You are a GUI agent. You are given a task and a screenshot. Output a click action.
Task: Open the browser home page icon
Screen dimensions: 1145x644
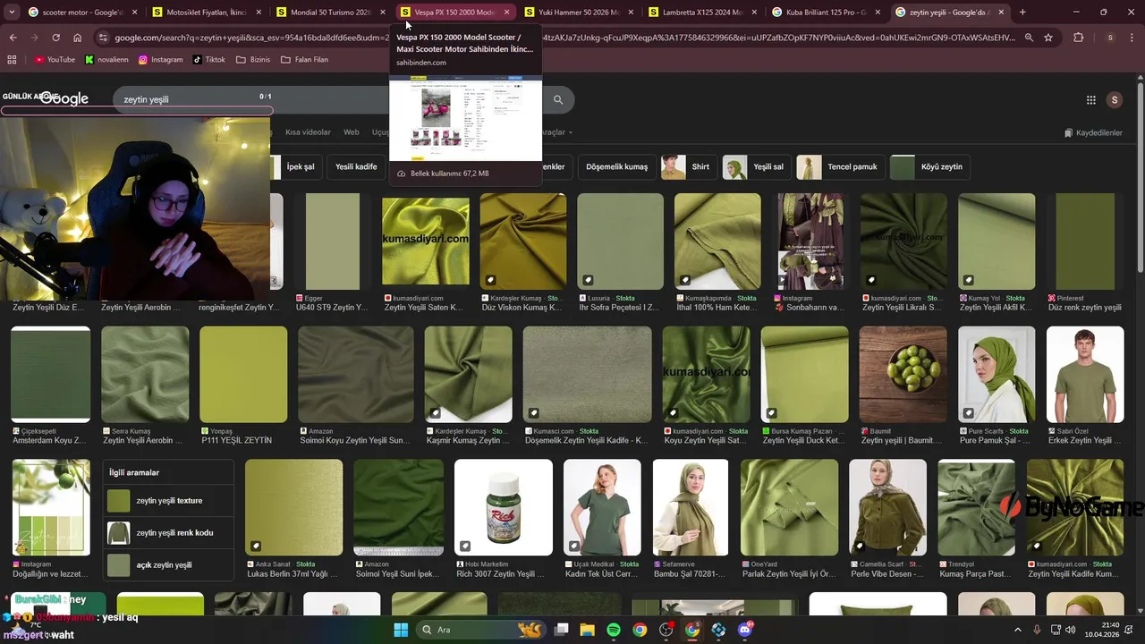pyautogui.click(x=77, y=38)
